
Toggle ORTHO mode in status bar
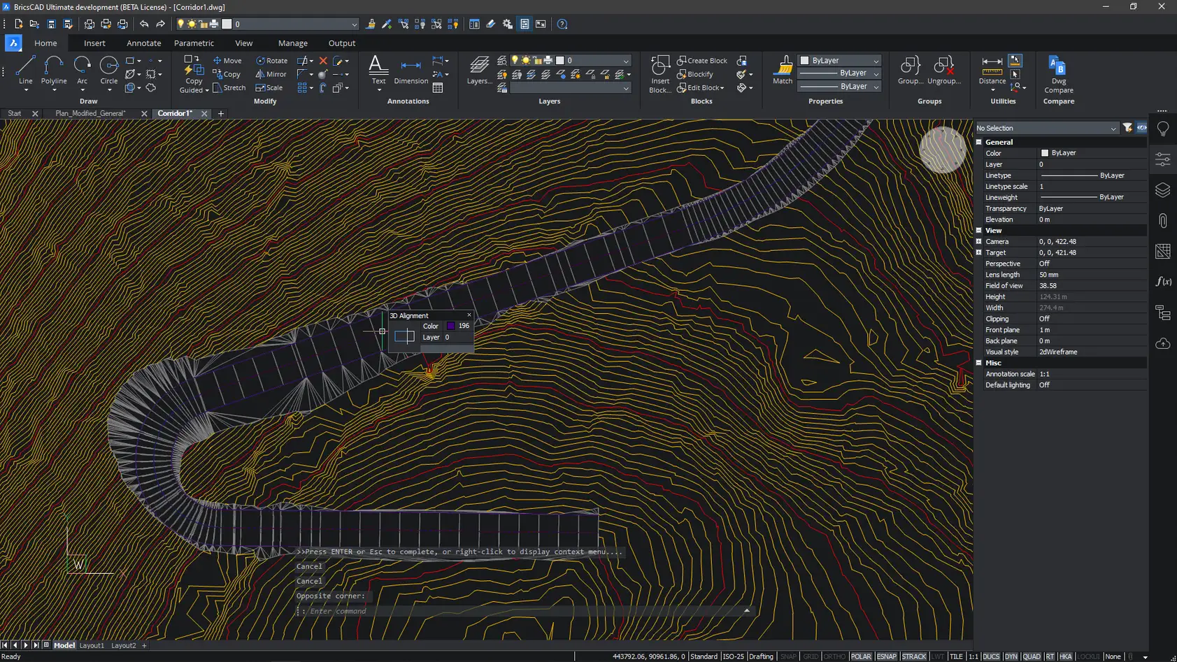click(834, 656)
